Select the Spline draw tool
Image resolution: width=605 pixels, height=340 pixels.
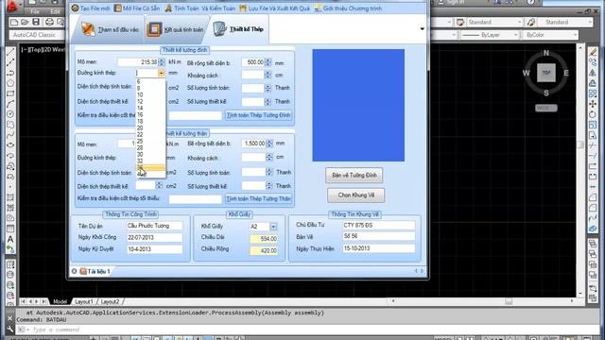point(10,135)
